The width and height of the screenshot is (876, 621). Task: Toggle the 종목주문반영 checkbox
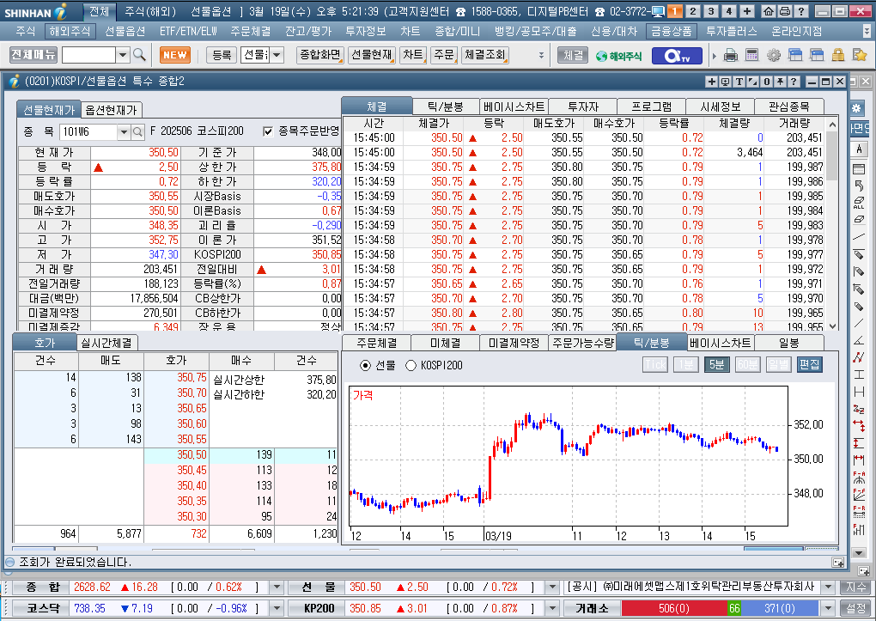click(x=268, y=131)
